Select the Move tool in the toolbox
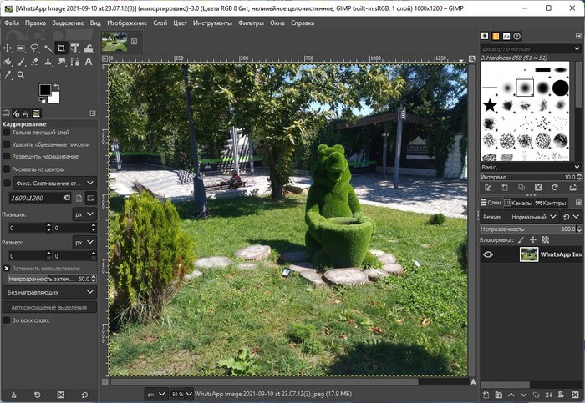Image resolution: width=585 pixels, height=403 pixels. [8, 48]
